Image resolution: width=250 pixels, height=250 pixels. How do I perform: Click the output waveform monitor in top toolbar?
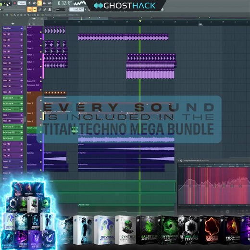80,3
